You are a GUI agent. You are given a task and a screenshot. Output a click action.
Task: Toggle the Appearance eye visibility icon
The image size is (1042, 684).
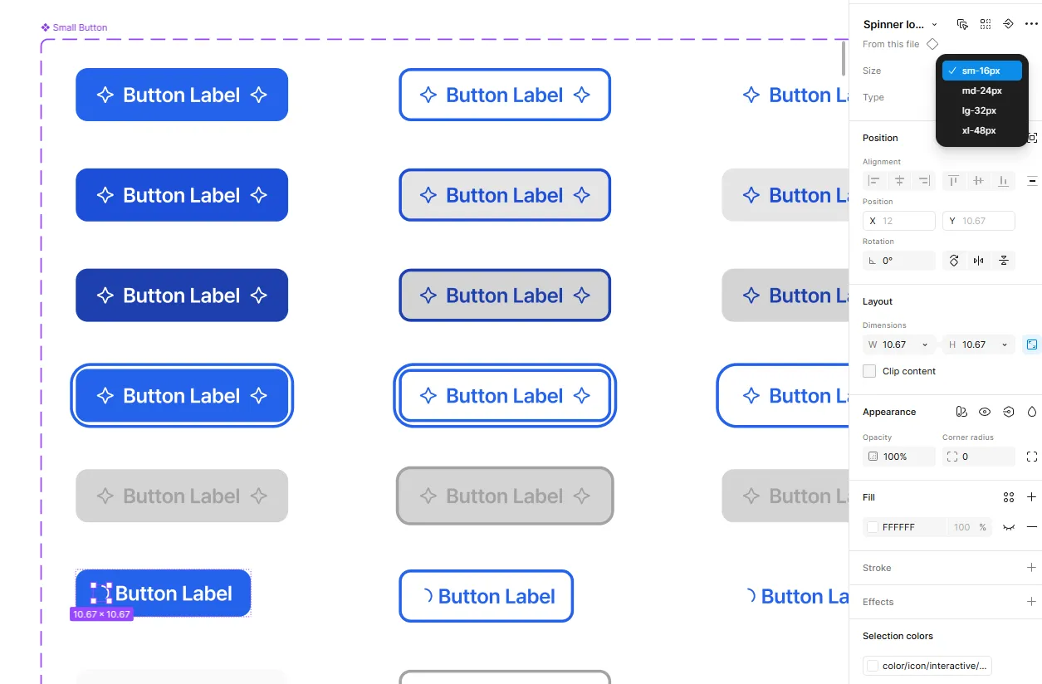click(x=985, y=412)
